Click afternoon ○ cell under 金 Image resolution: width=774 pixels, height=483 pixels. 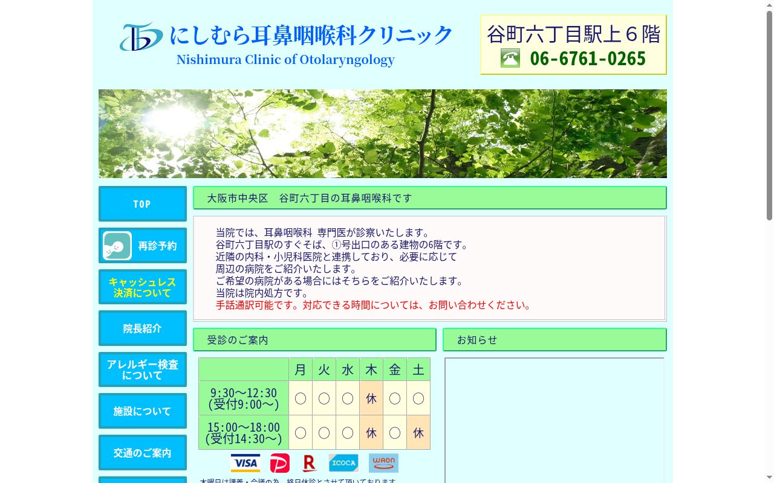click(x=395, y=432)
